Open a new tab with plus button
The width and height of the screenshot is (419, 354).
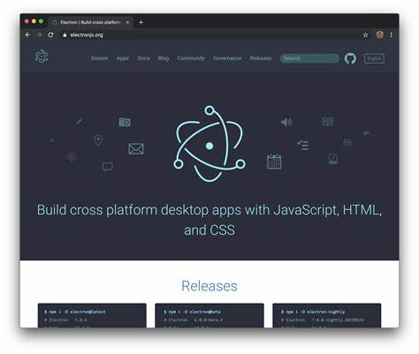pos(141,22)
